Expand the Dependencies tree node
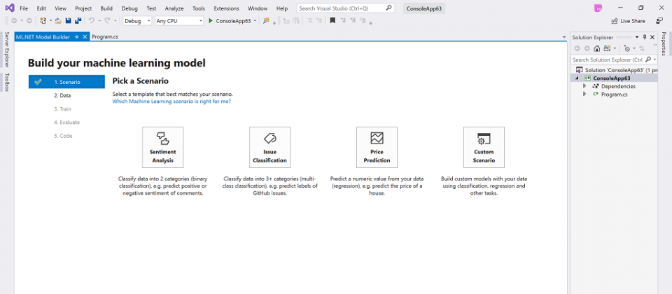 [584, 86]
